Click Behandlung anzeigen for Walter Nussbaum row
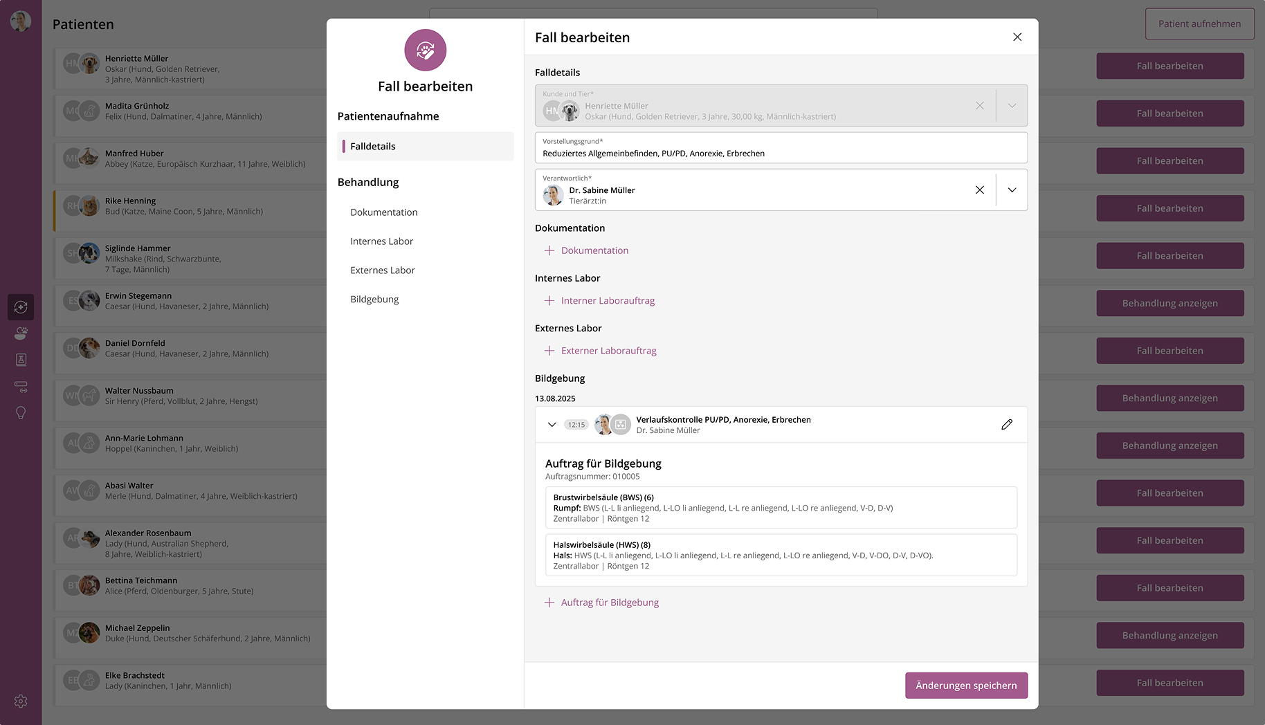This screenshot has height=725, width=1265. point(1170,398)
